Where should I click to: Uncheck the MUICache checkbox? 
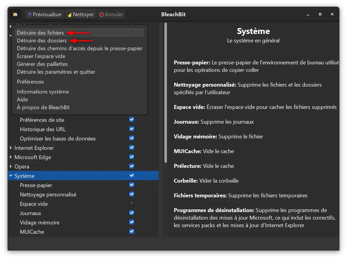132,231
